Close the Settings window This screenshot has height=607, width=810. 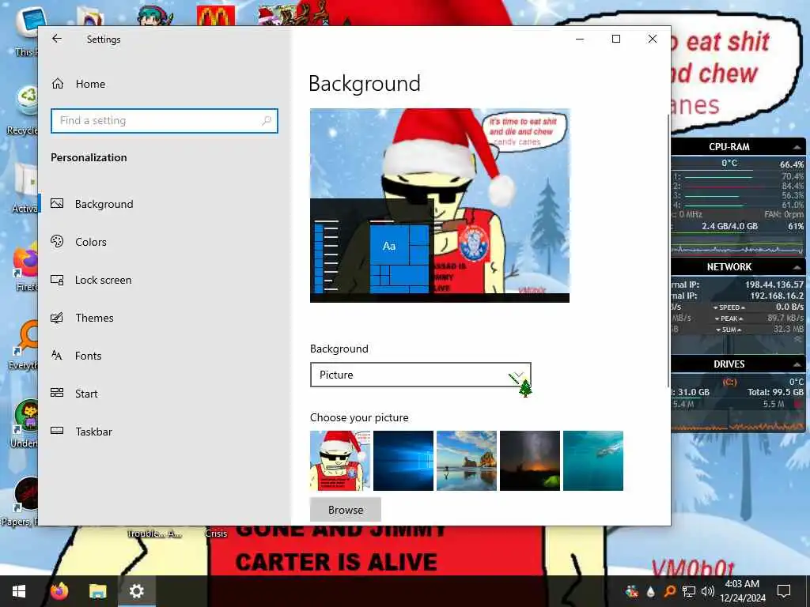pos(653,39)
